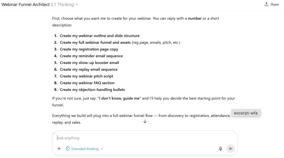Screen dimensions: 284x158
Task: Open model chevron beside 5.1 Thinking
Action: click(x=77, y=4)
